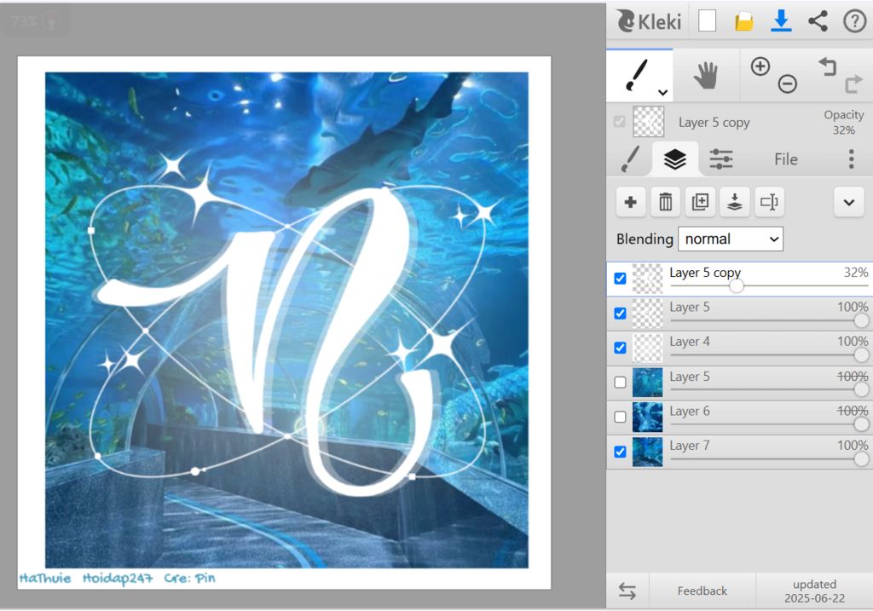This screenshot has height=611, width=873.
Task: Delete layer using the trash icon
Action: point(666,202)
